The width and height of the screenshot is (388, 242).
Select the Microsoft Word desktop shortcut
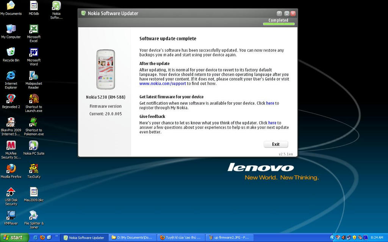pos(34,57)
